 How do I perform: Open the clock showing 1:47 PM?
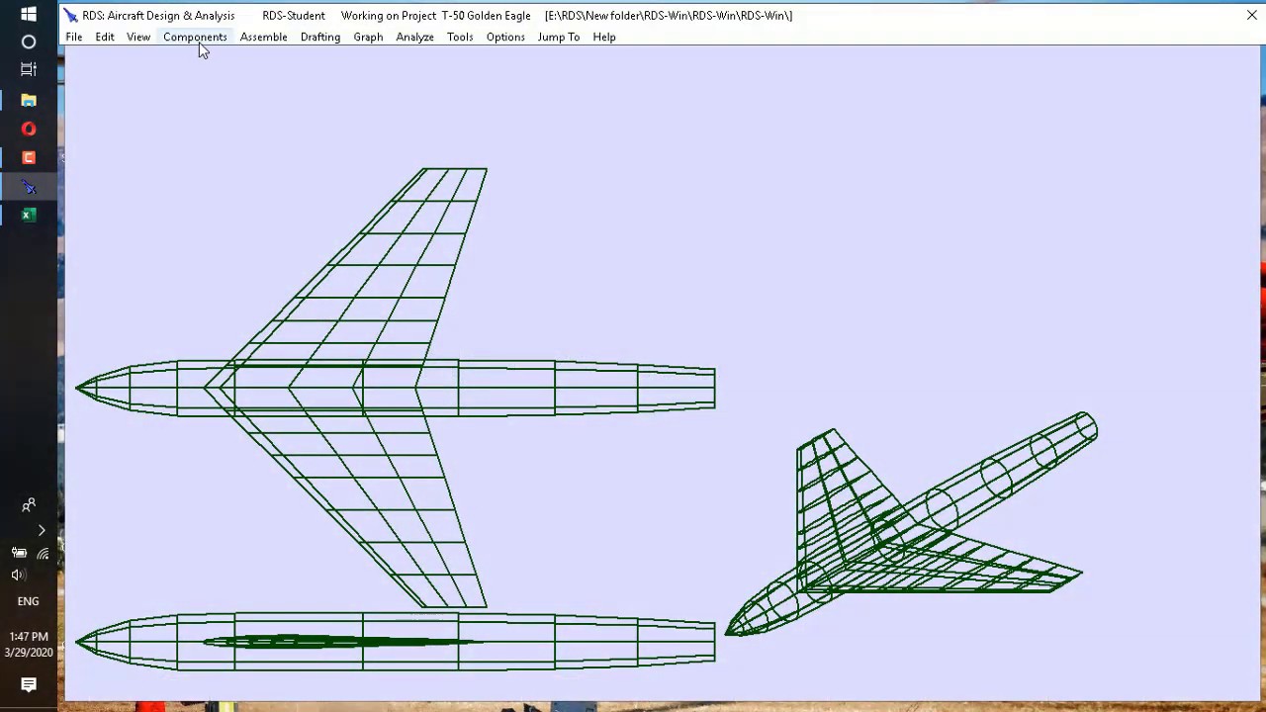point(29,645)
